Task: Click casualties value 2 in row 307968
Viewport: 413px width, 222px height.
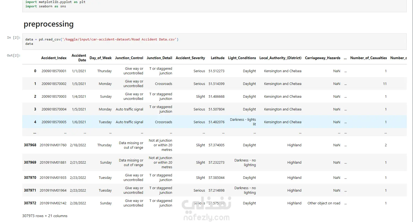Action: click(386, 145)
